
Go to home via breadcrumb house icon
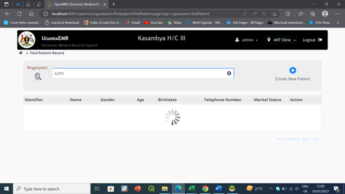click(20, 53)
